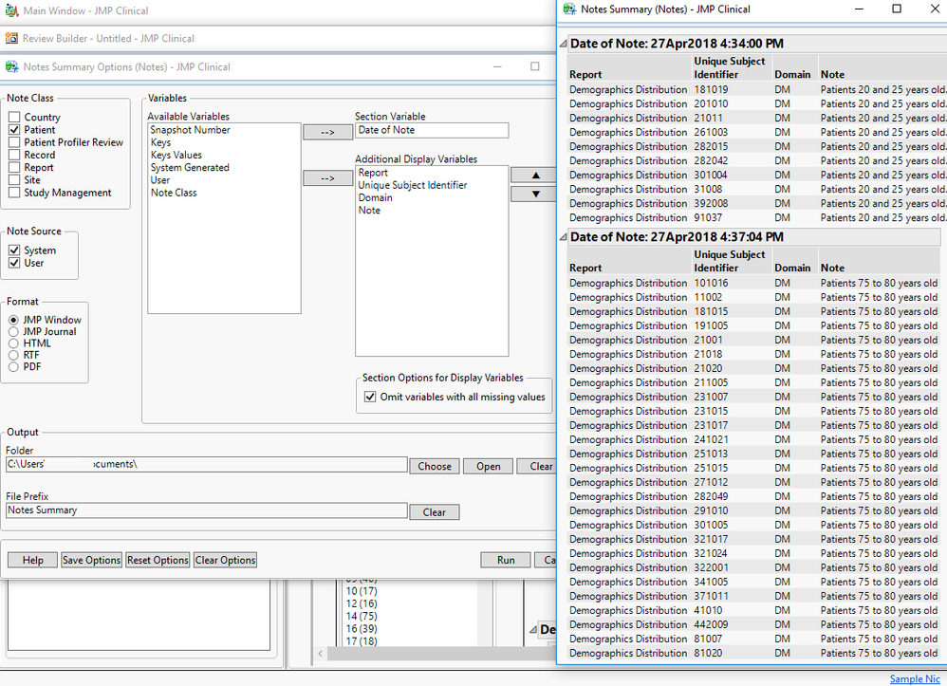The height and width of the screenshot is (686, 947).
Task: Click the horizontal scrollbar left arrow in Main Window
Action: pyautogui.click(x=320, y=654)
